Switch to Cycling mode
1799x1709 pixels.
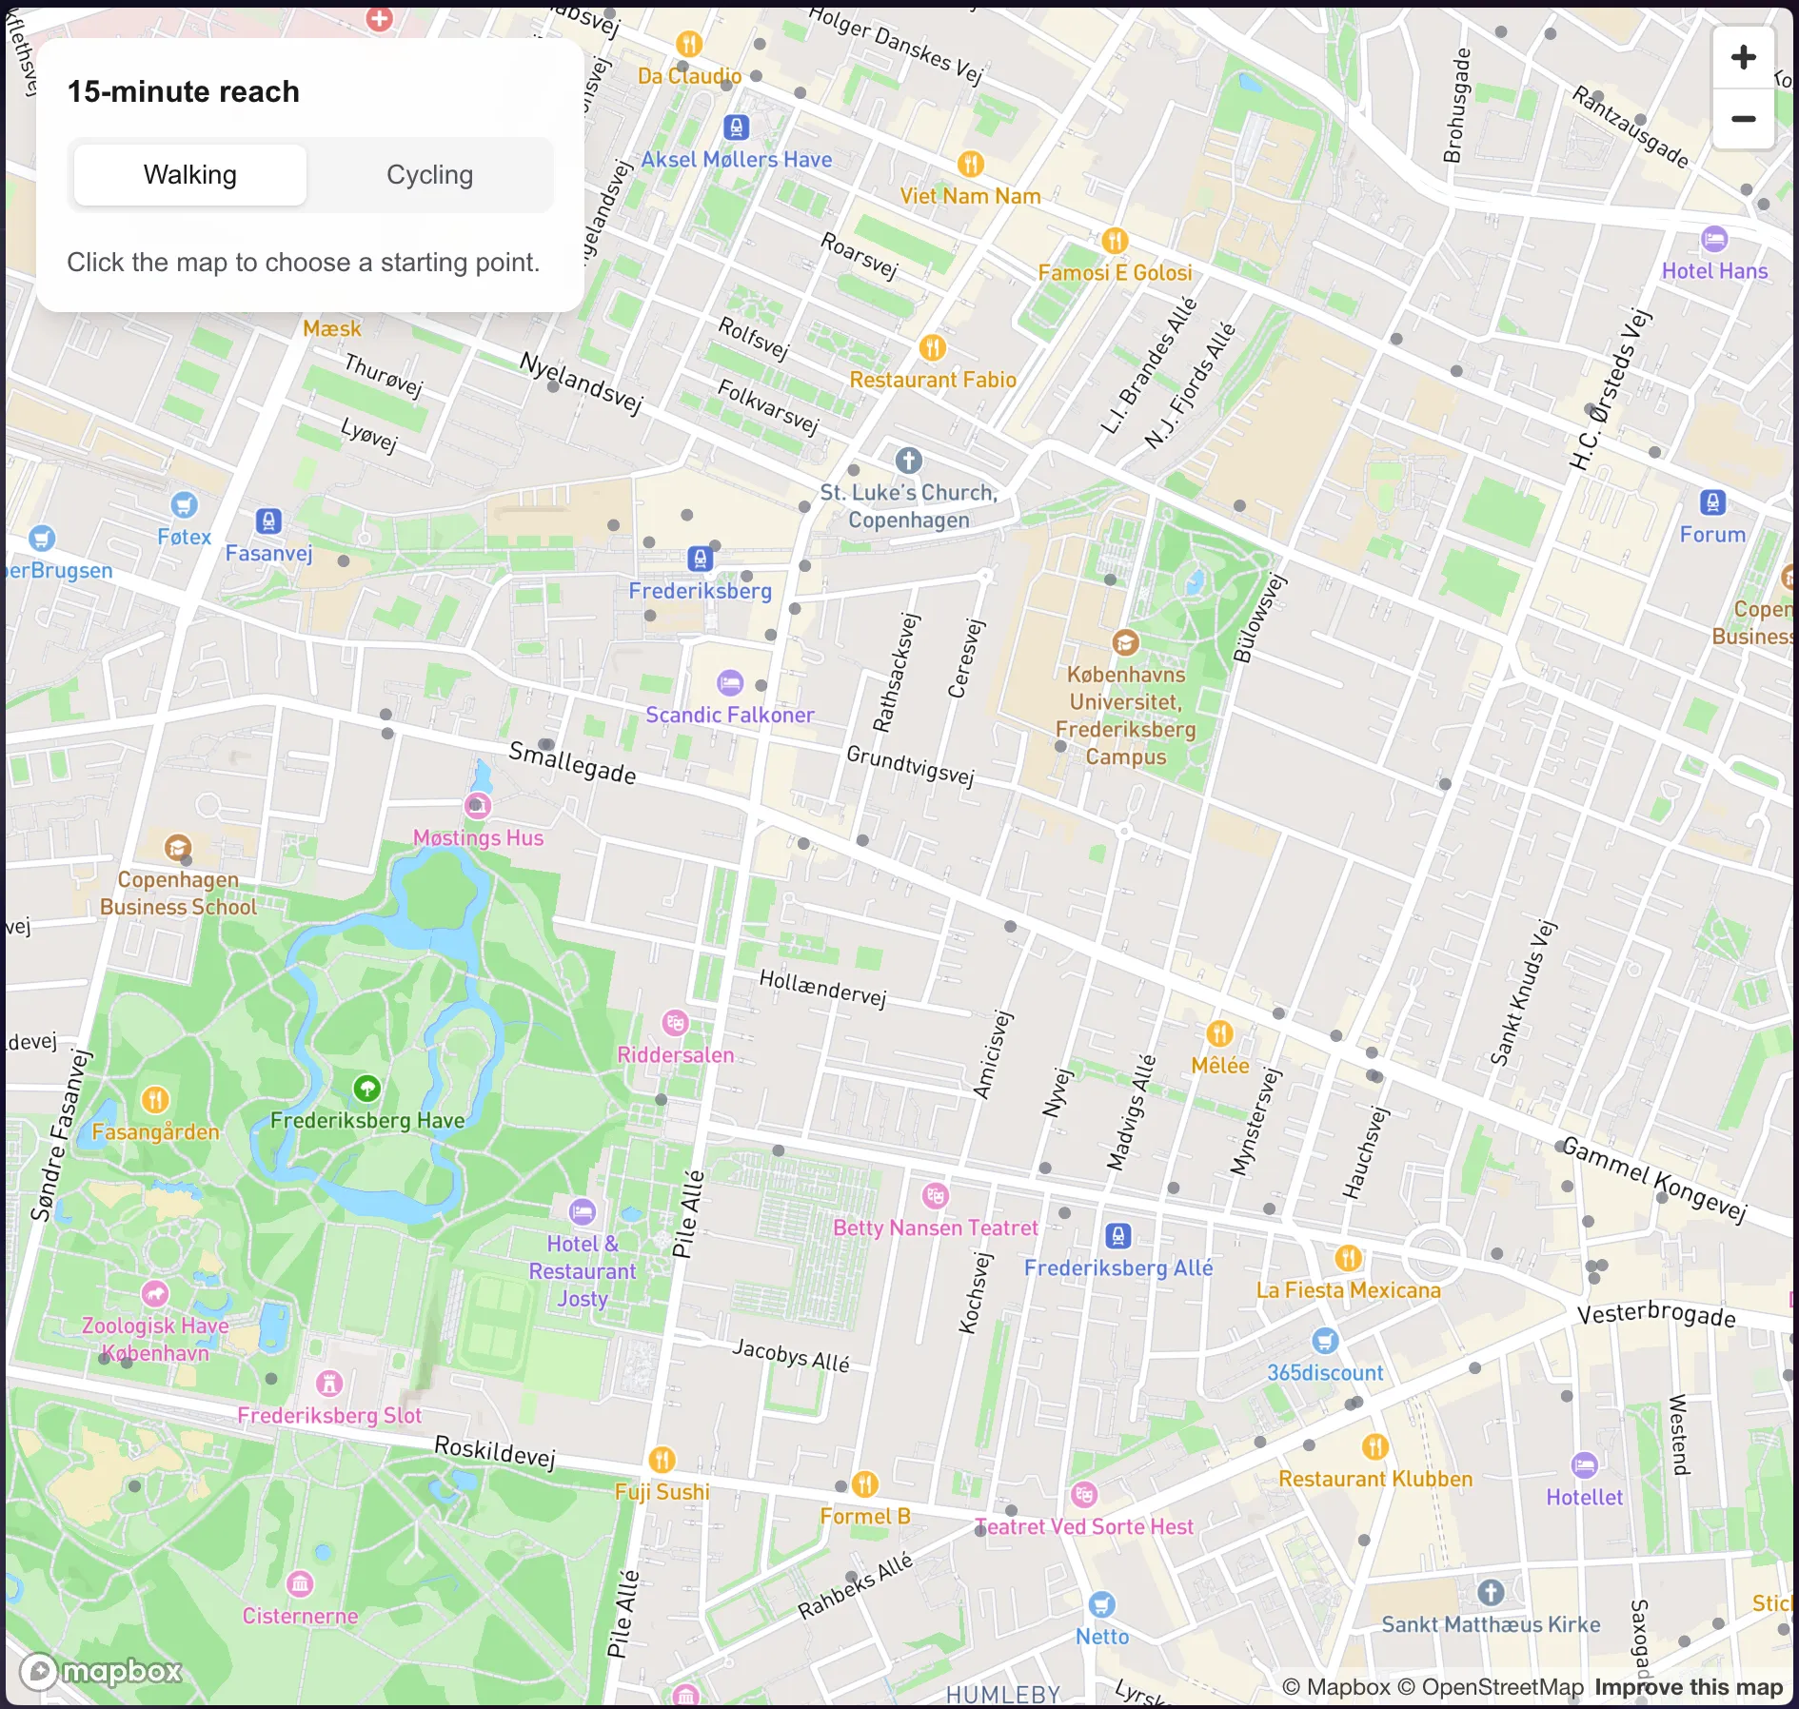429,175
